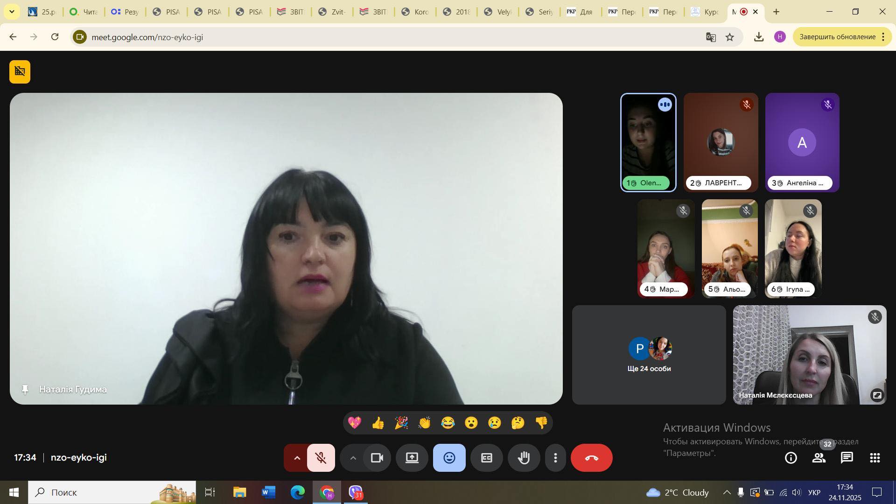Send the thumbs up reaction
This screenshot has width=896, height=504.
pyautogui.click(x=378, y=423)
